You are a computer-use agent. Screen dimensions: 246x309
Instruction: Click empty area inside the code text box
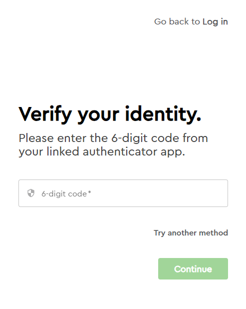coord(157,193)
